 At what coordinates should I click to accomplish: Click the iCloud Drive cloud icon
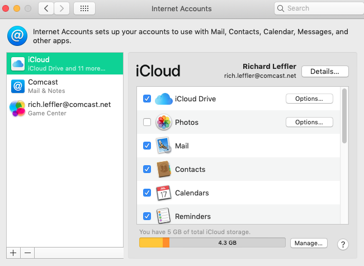(x=163, y=99)
